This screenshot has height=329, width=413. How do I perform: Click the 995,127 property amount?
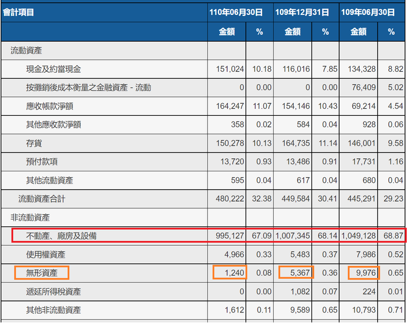click(x=230, y=236)
